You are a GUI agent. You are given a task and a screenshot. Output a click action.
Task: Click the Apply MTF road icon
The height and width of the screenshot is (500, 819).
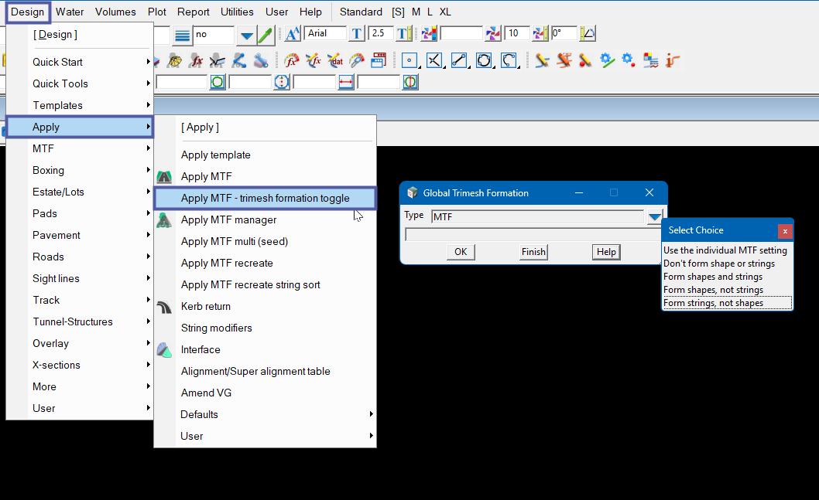coord(164,177)
